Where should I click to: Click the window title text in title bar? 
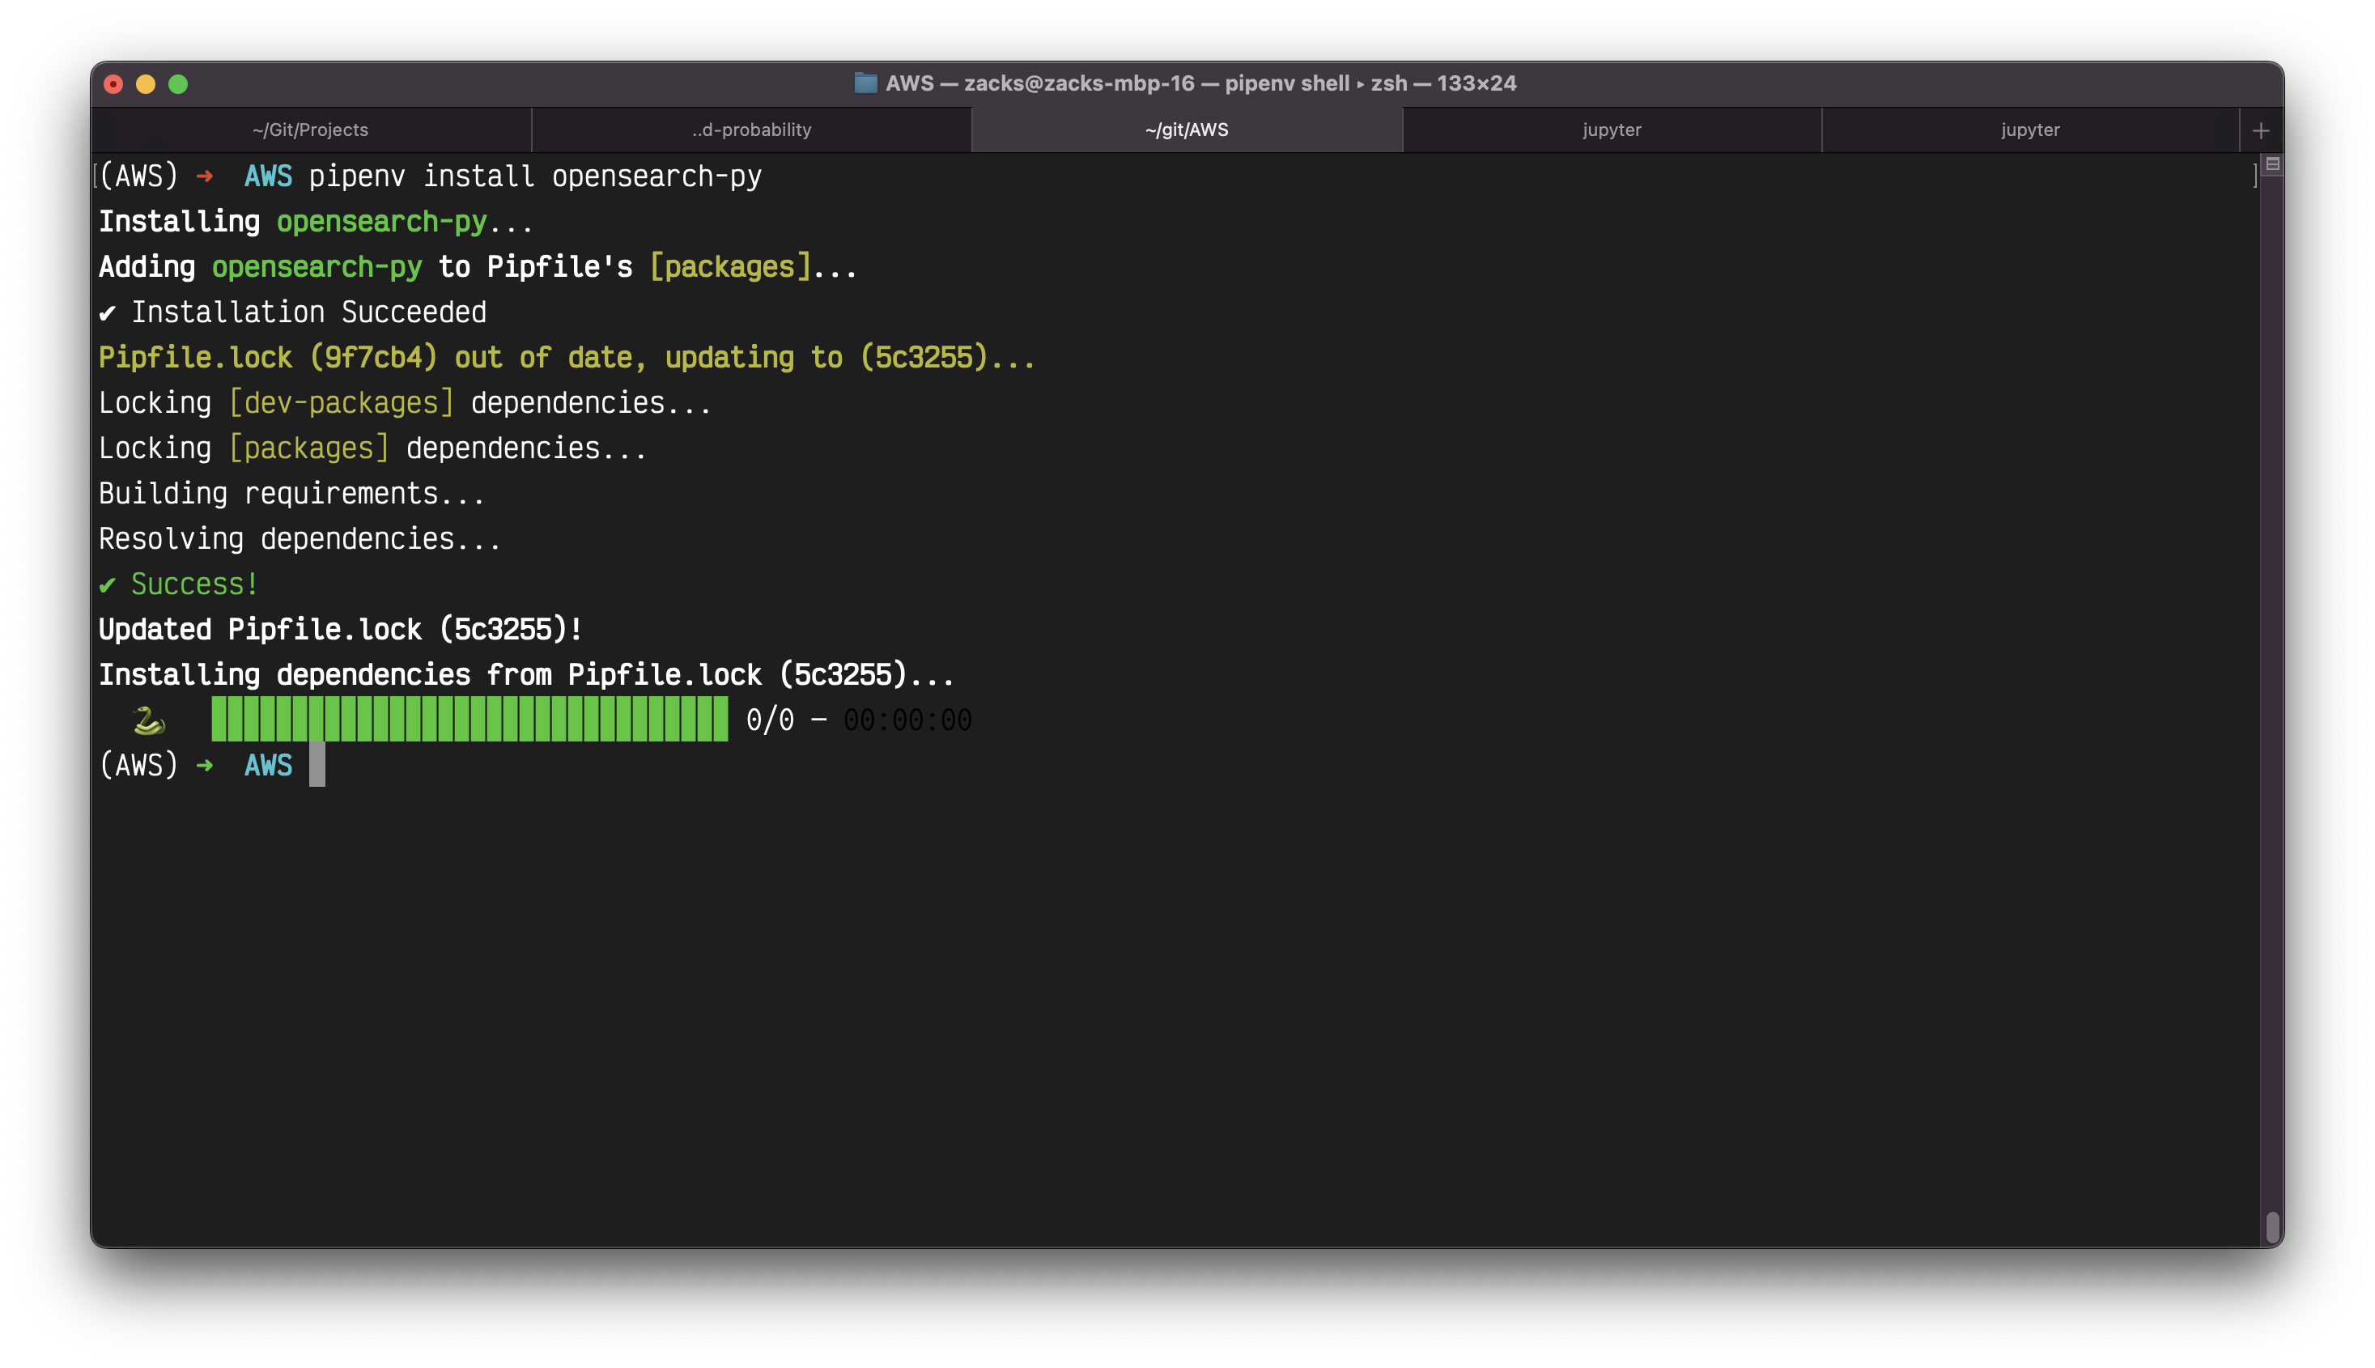pyautogui.click(x=1200, y=83)
